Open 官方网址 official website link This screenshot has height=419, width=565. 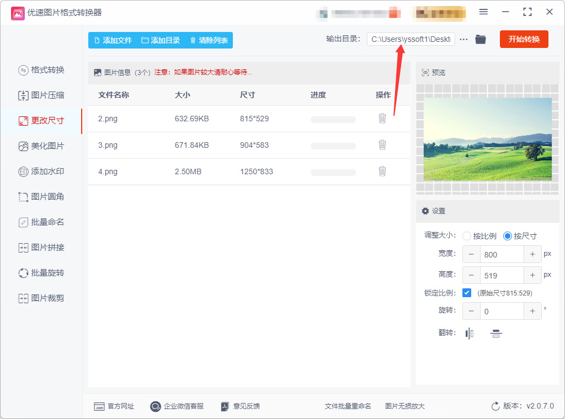[x=114, y=406]
